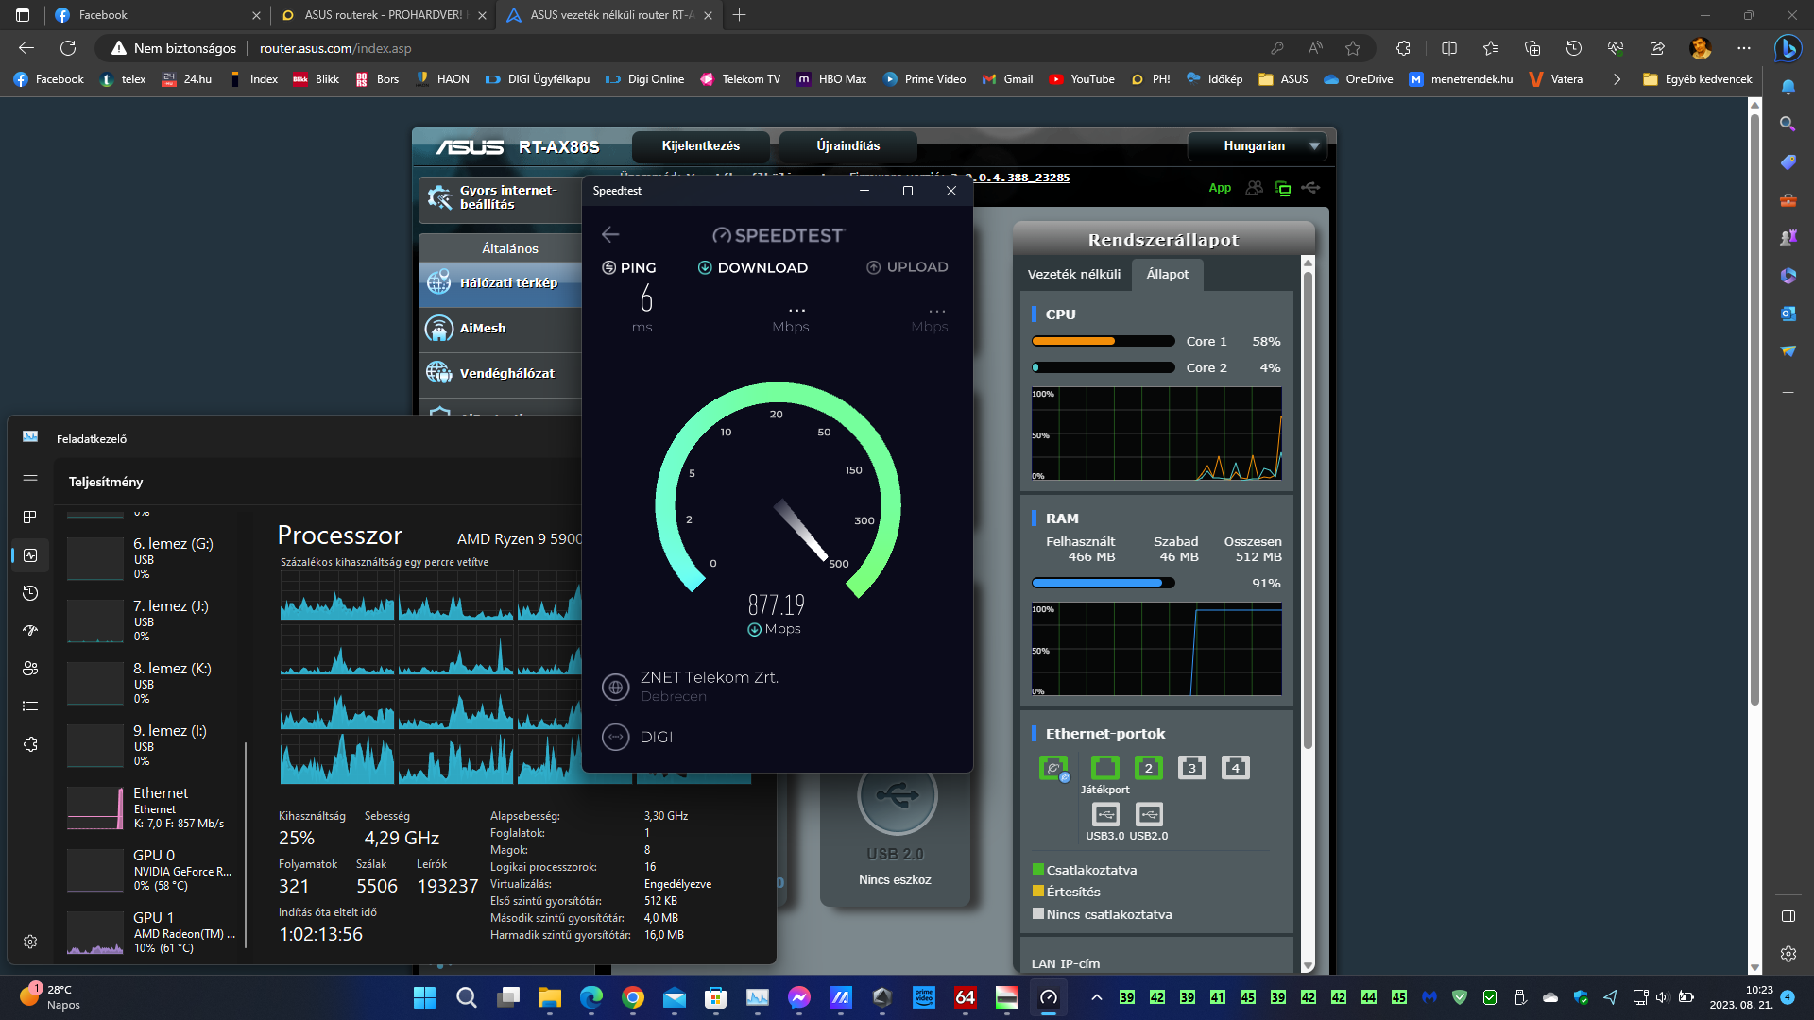Open Chrome from the taskbar
The width and height of the screenshot is (1814, 1020).
(x=633, y=997)
